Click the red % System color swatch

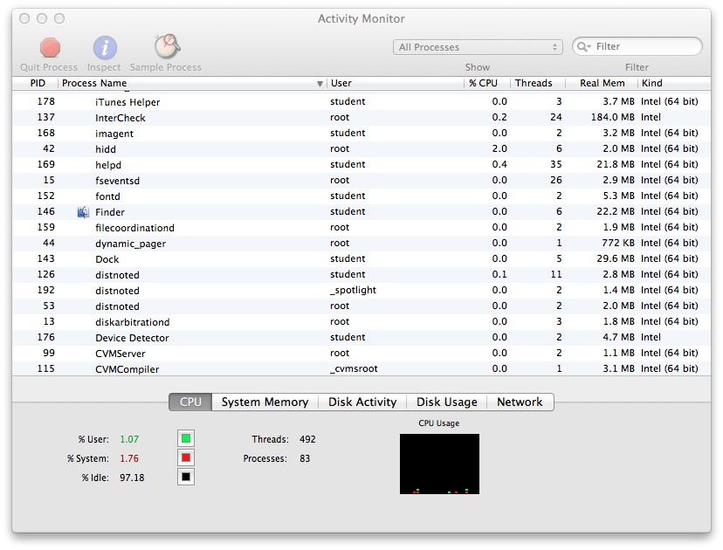pyautogui.click(x=186, y=457)
